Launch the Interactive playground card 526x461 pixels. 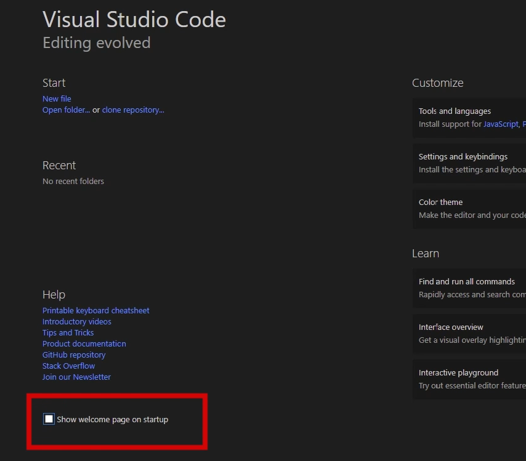(x=469, y=379)
